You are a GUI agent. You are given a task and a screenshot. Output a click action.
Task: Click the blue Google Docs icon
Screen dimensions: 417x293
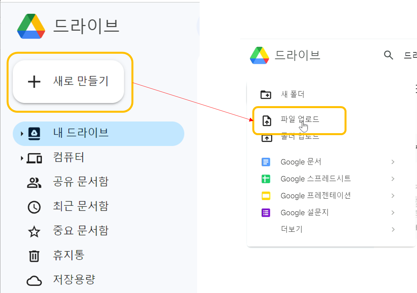pyautogui.click(x=265, y=162)
